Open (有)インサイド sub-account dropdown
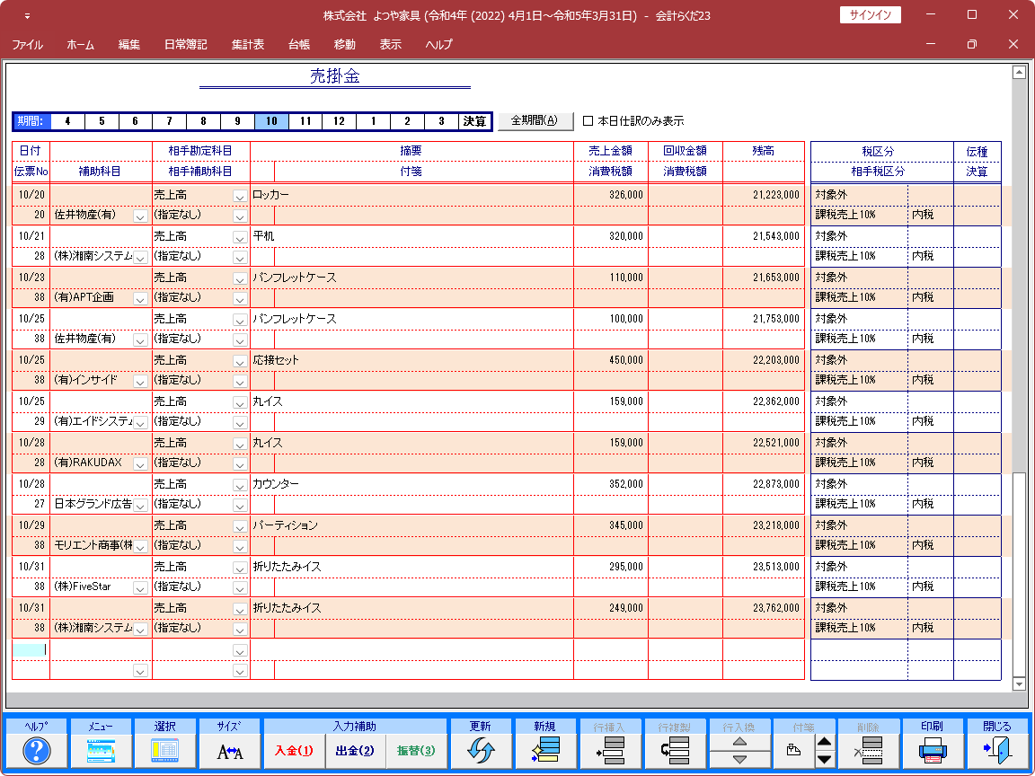This screenshot has width=1035, height=776. click(x=140, y=382)
